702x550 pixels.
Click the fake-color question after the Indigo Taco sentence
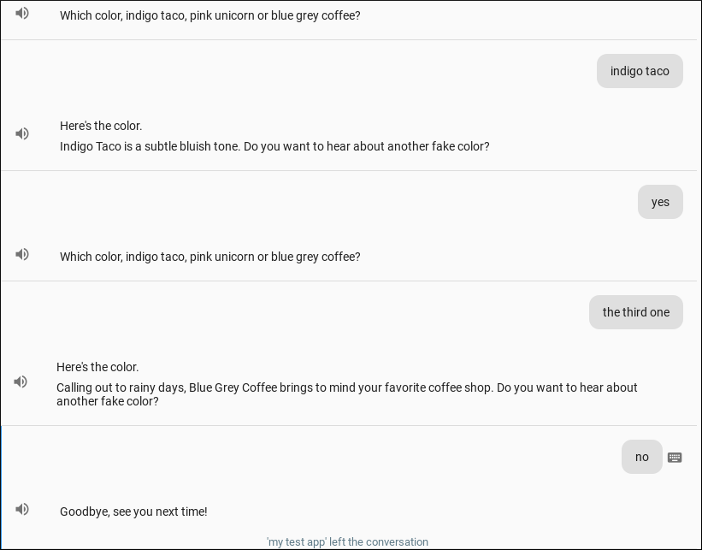[367, 146]
